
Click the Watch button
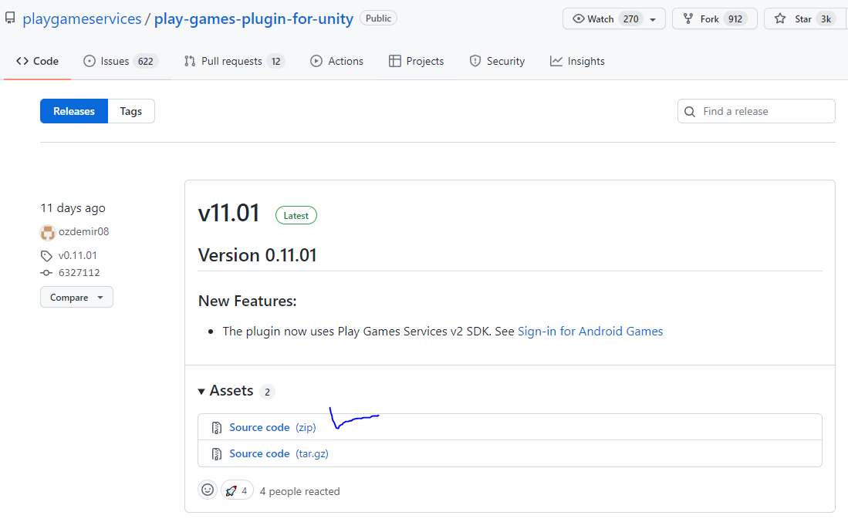click(614, 19)
